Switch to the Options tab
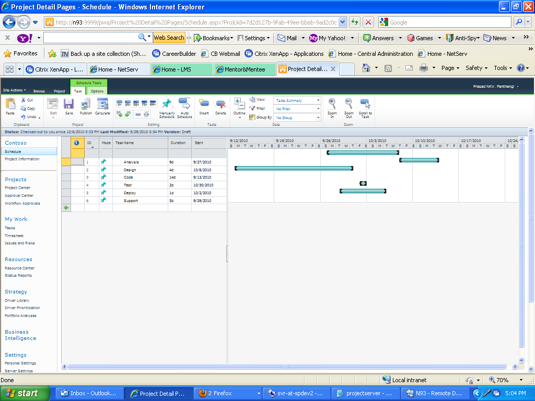The width and height of the screenshot is (535, 401). 97,90
